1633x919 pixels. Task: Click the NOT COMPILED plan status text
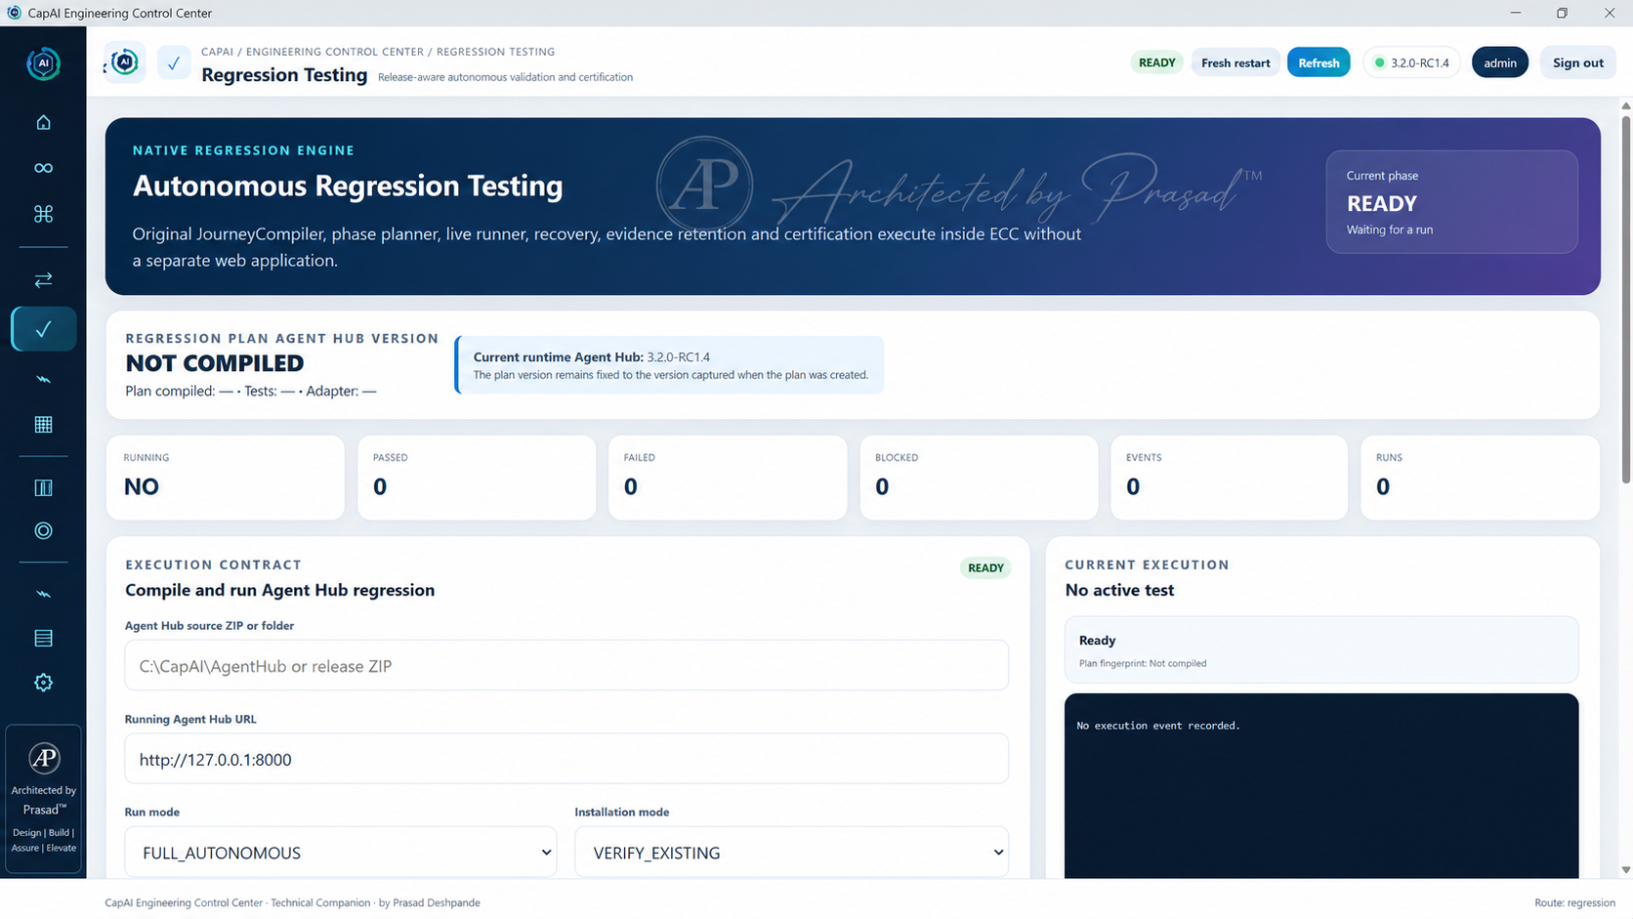coord(215,363)
